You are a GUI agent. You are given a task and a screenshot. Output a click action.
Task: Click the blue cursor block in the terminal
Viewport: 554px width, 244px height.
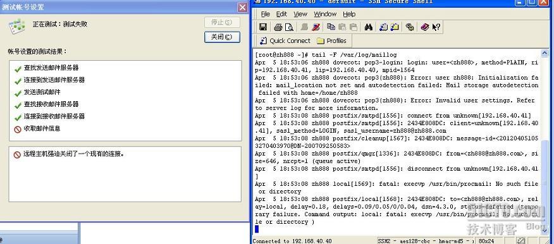click(257, 229)
